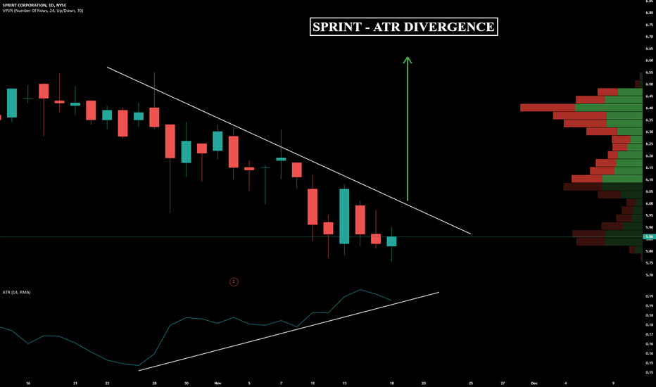Select the rising white trendline under ATR
Screen dimensions: 656x387
289,331
